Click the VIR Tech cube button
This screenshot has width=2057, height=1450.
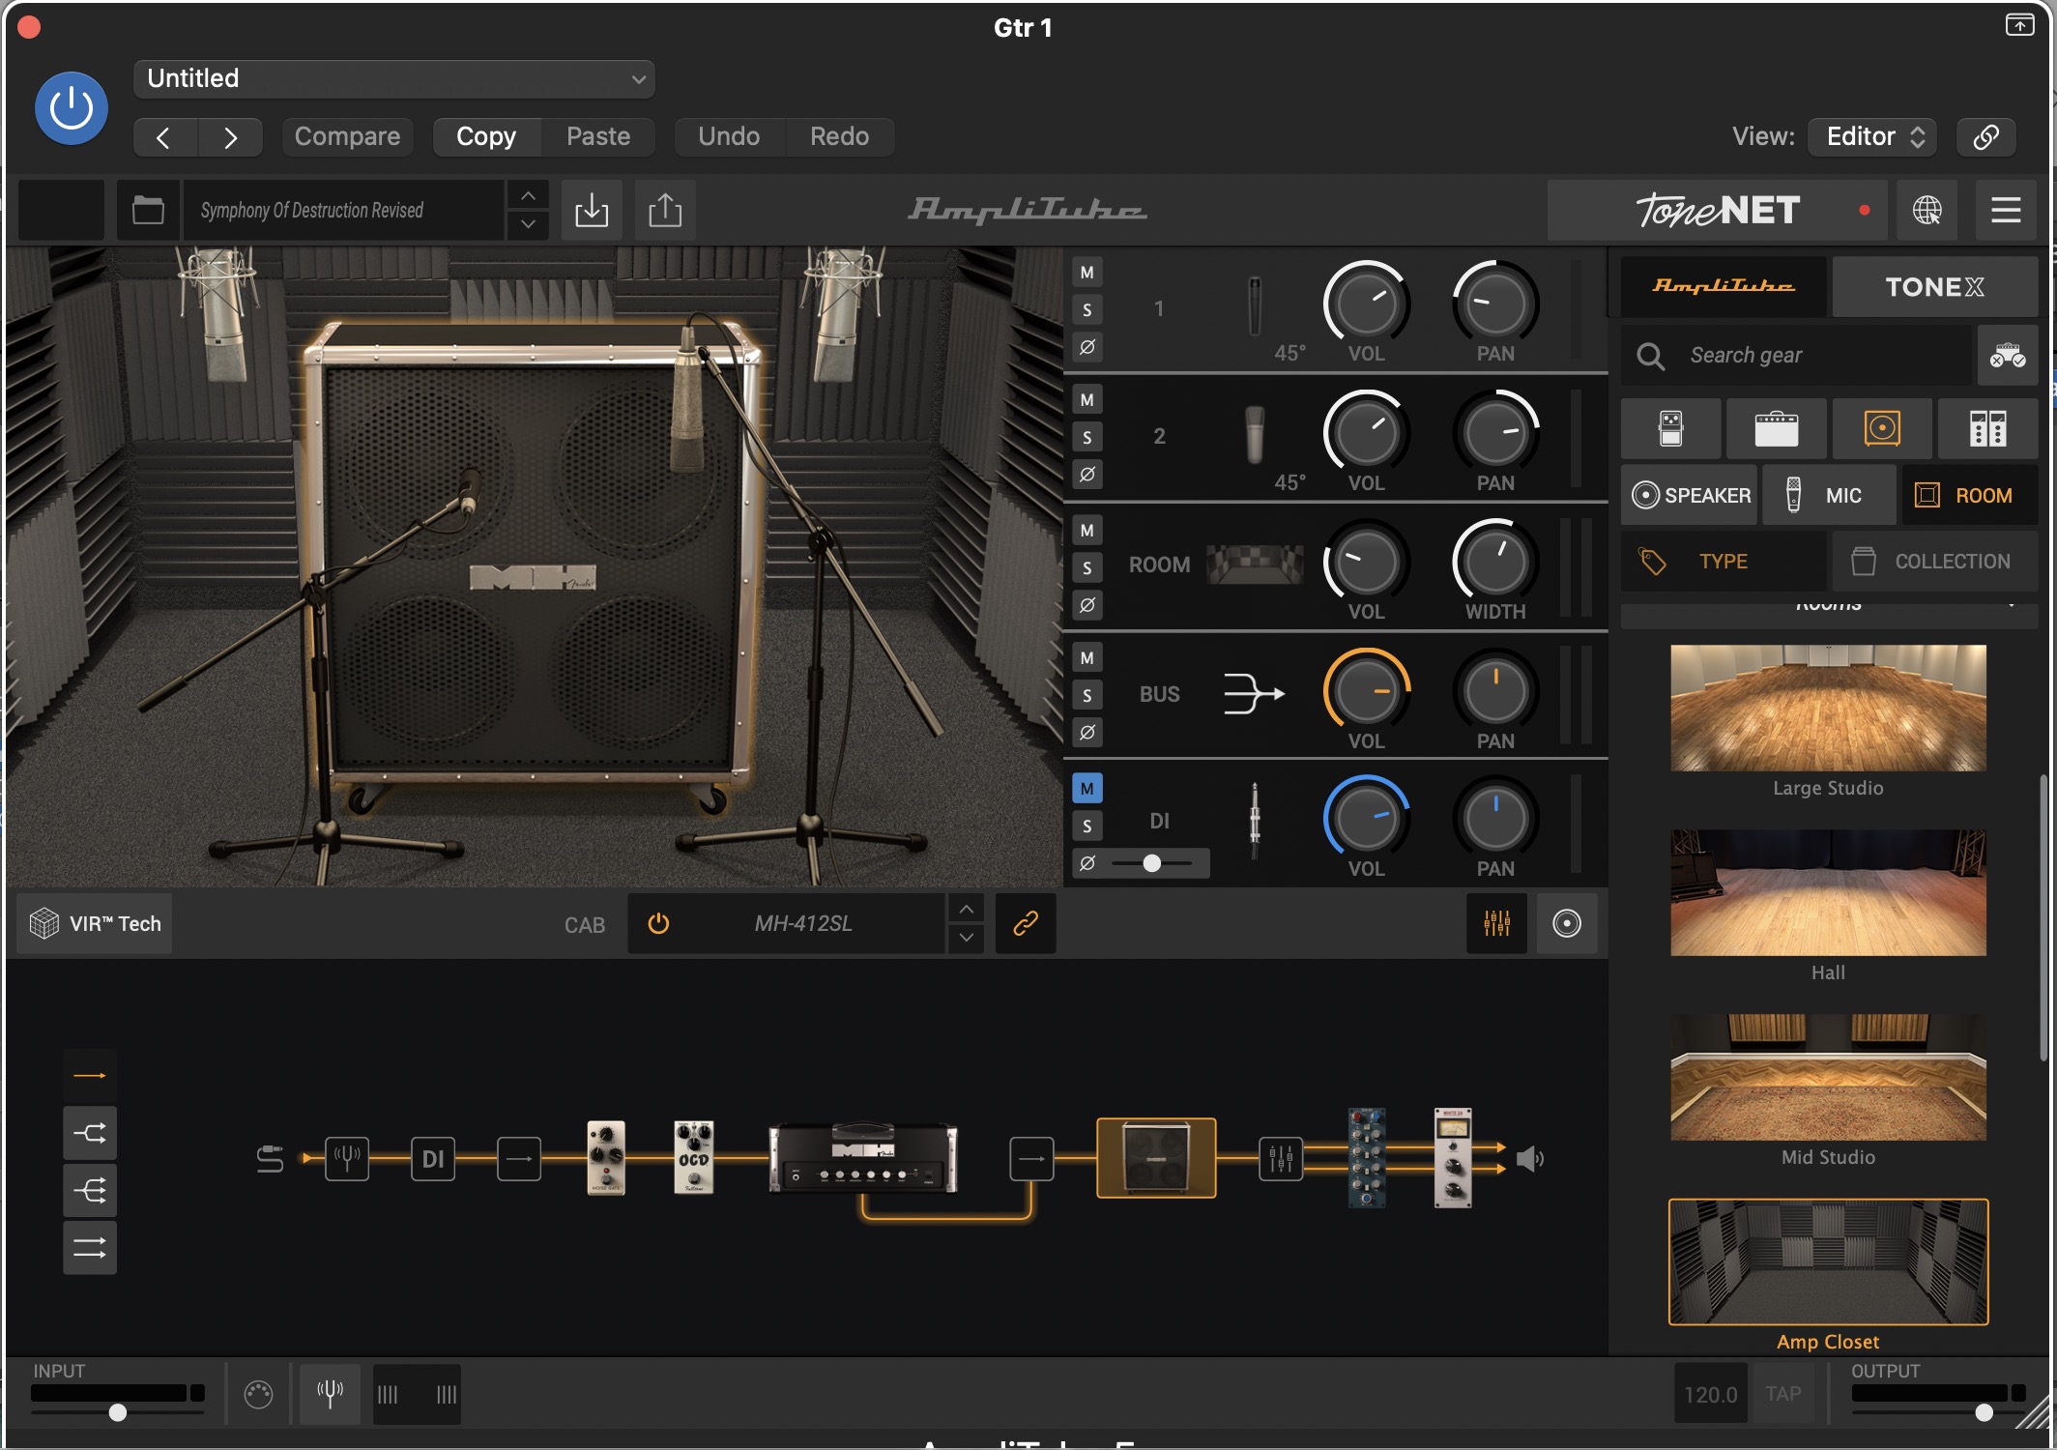click(95, 923)
